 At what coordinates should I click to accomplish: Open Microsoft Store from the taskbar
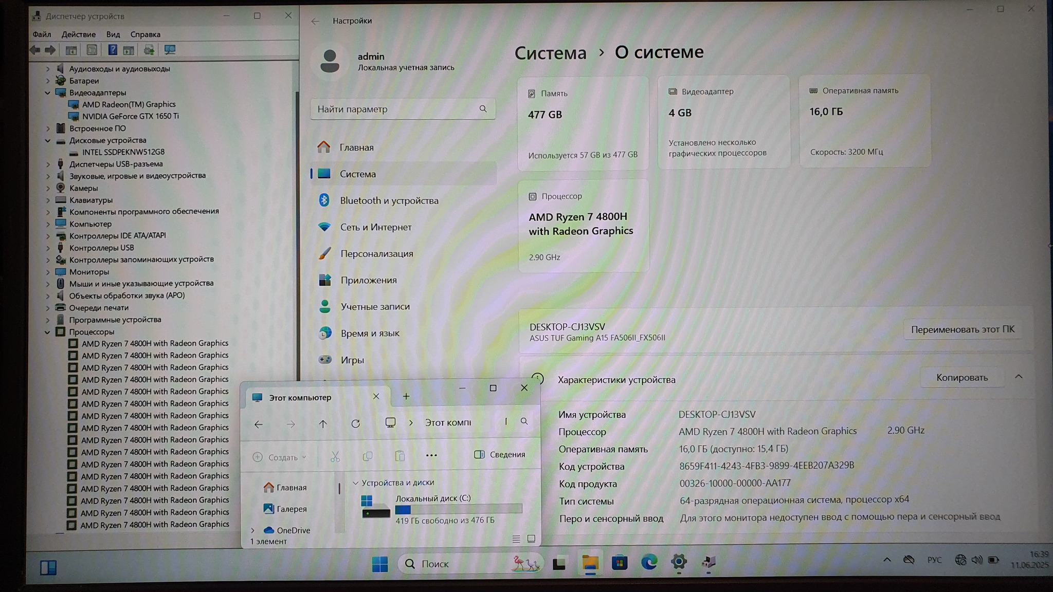619,563
